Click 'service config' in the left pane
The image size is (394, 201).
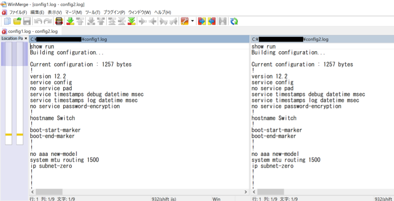coord(51,83)
